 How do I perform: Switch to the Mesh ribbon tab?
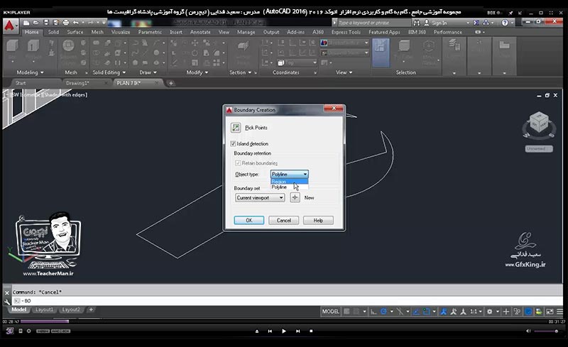(x=97, y=32)
